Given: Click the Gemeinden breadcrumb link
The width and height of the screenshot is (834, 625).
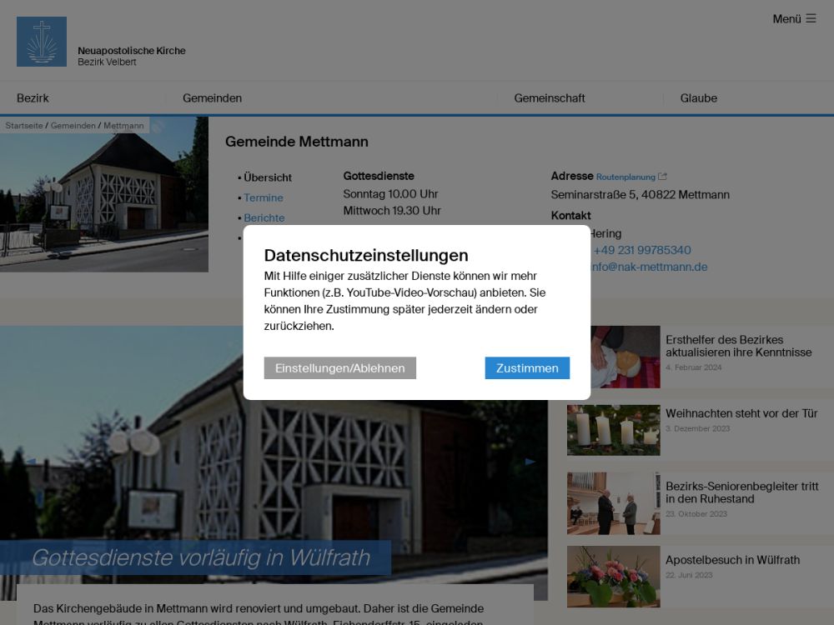Looking at the screenshot, I should (73, 126).
